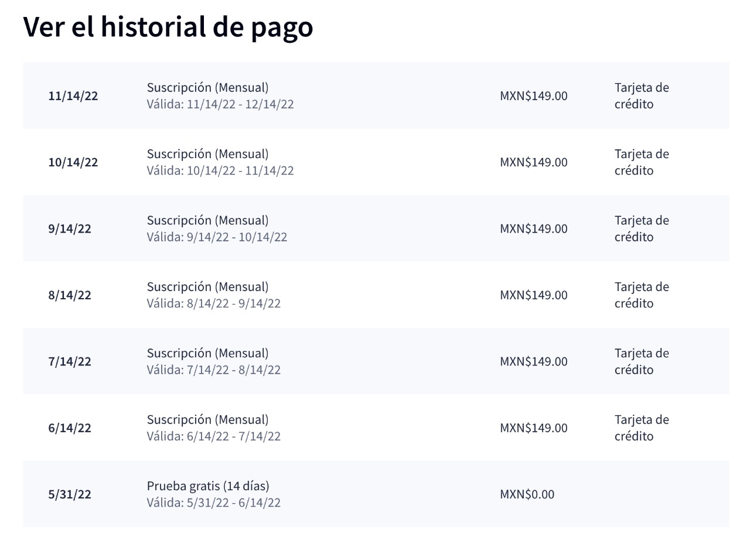The image size is (750, 533).
Task: Open subscription valid 9/14/22 - 10/14/22
Action: tap(217, 228)
